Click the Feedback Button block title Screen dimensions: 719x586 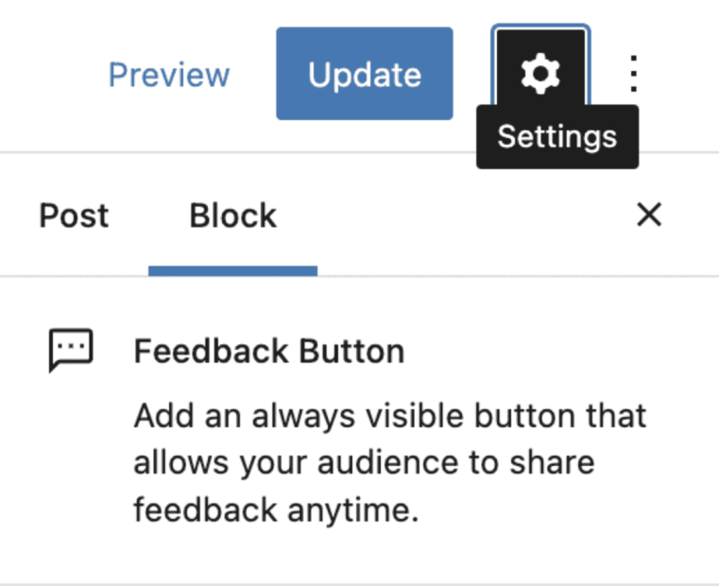coord(269,352)
